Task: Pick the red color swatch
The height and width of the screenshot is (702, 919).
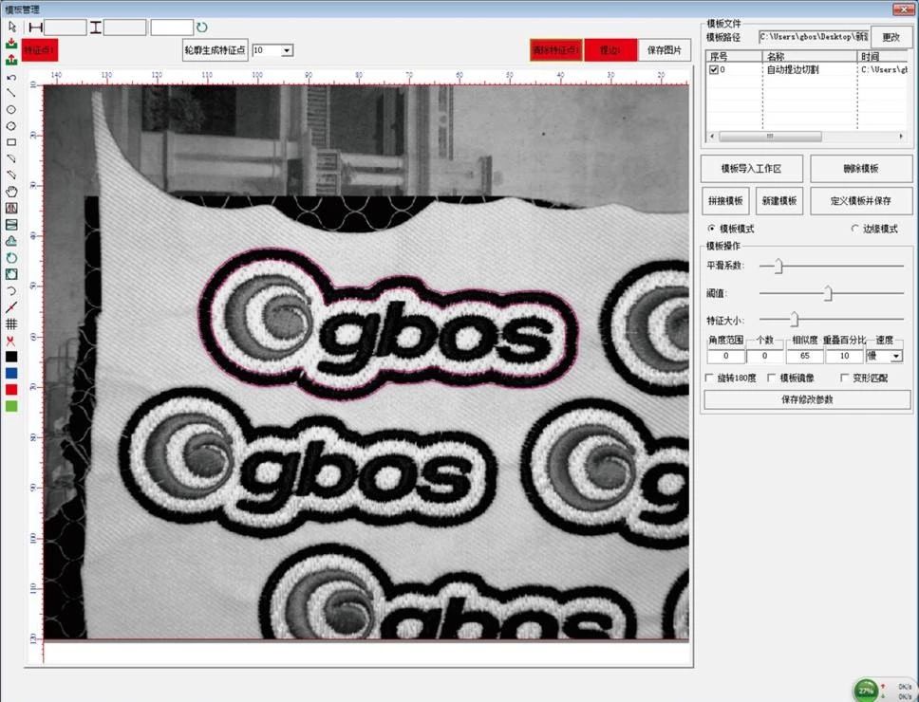Action: coord(11,389)
